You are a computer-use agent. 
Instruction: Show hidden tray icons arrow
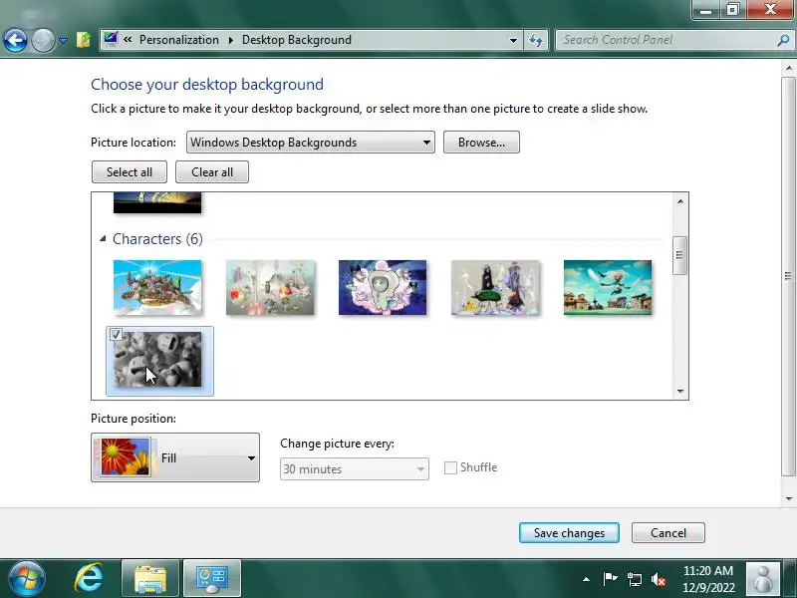(x=586, y=579)
